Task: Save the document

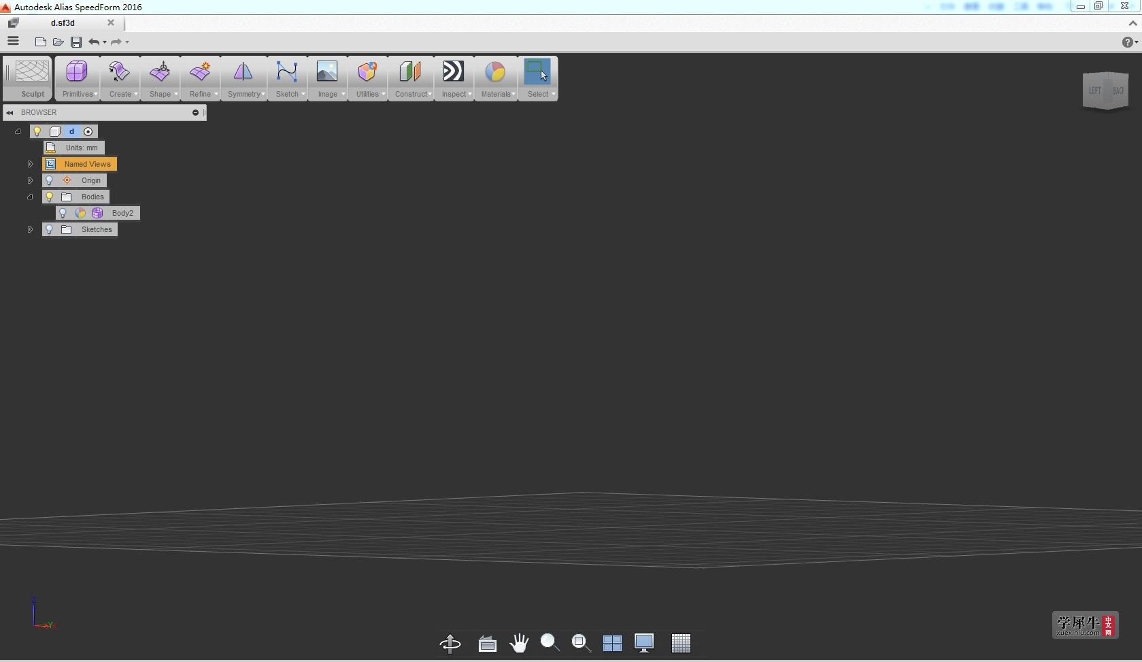Action: pyautogui.click(x=76, y=42)
